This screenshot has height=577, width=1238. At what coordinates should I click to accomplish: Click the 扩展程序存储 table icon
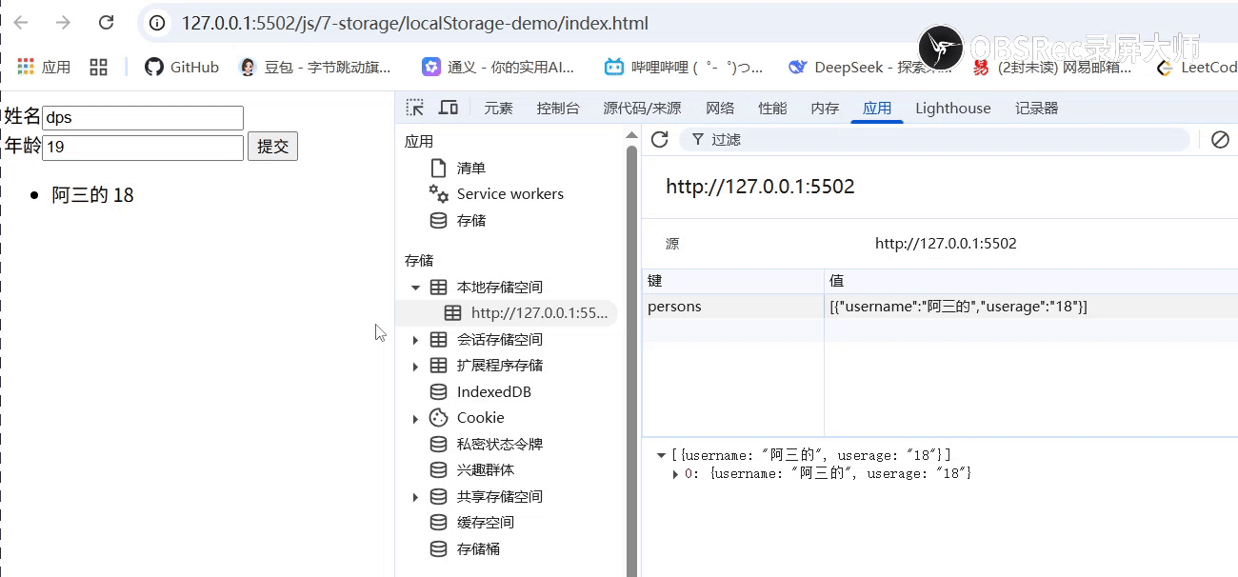coord(439,366)
